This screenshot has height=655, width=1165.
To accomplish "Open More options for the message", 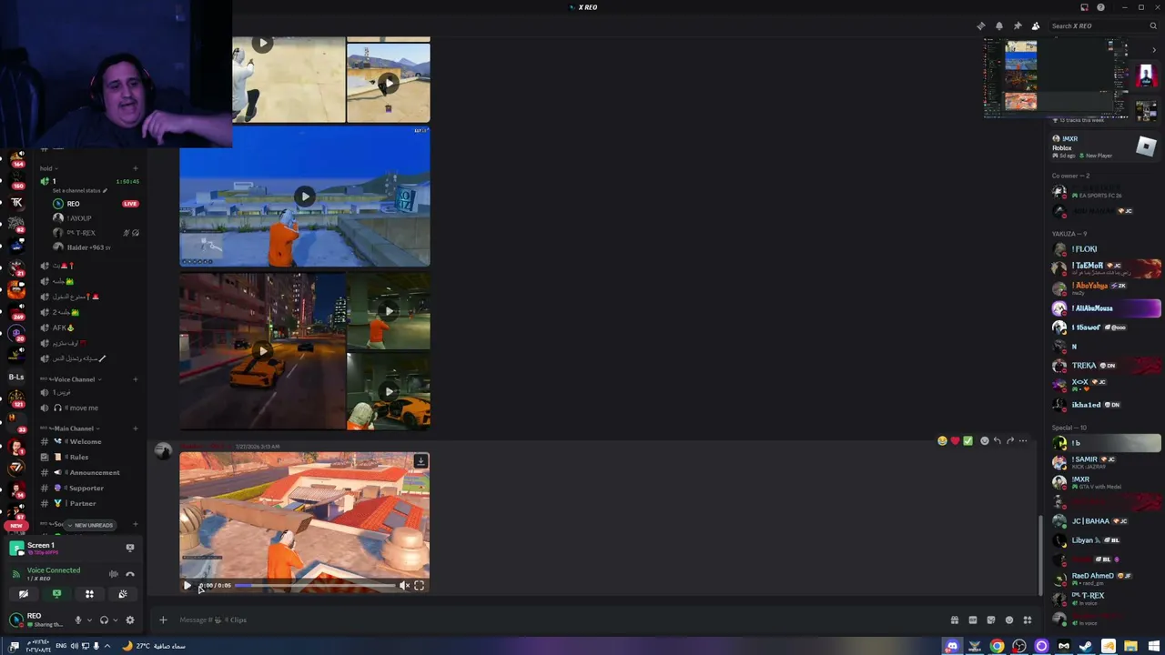I will [x=1023, y=441].
